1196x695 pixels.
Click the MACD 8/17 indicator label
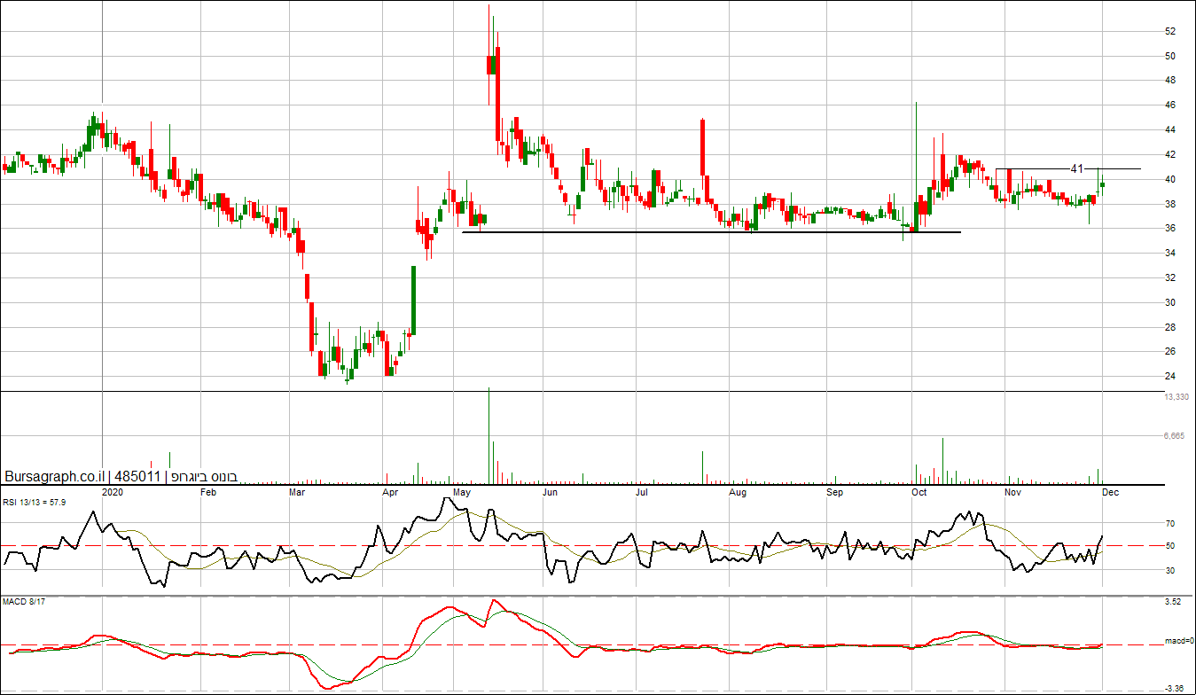click(x=21, y=603)
